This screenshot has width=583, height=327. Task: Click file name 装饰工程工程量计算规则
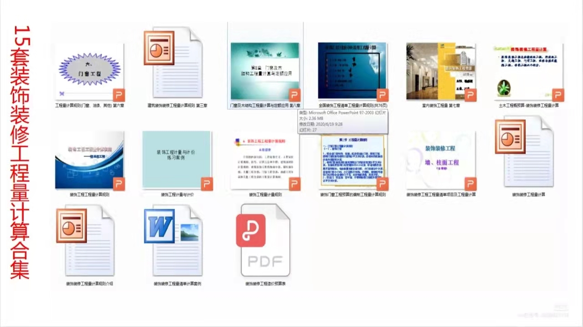(90, 195)
